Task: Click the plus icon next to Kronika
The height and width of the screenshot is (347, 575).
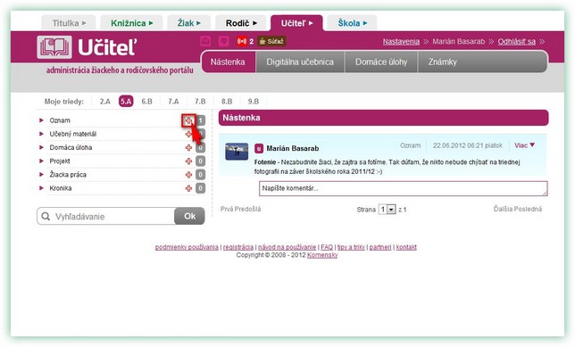Action: tap(188, 188)
